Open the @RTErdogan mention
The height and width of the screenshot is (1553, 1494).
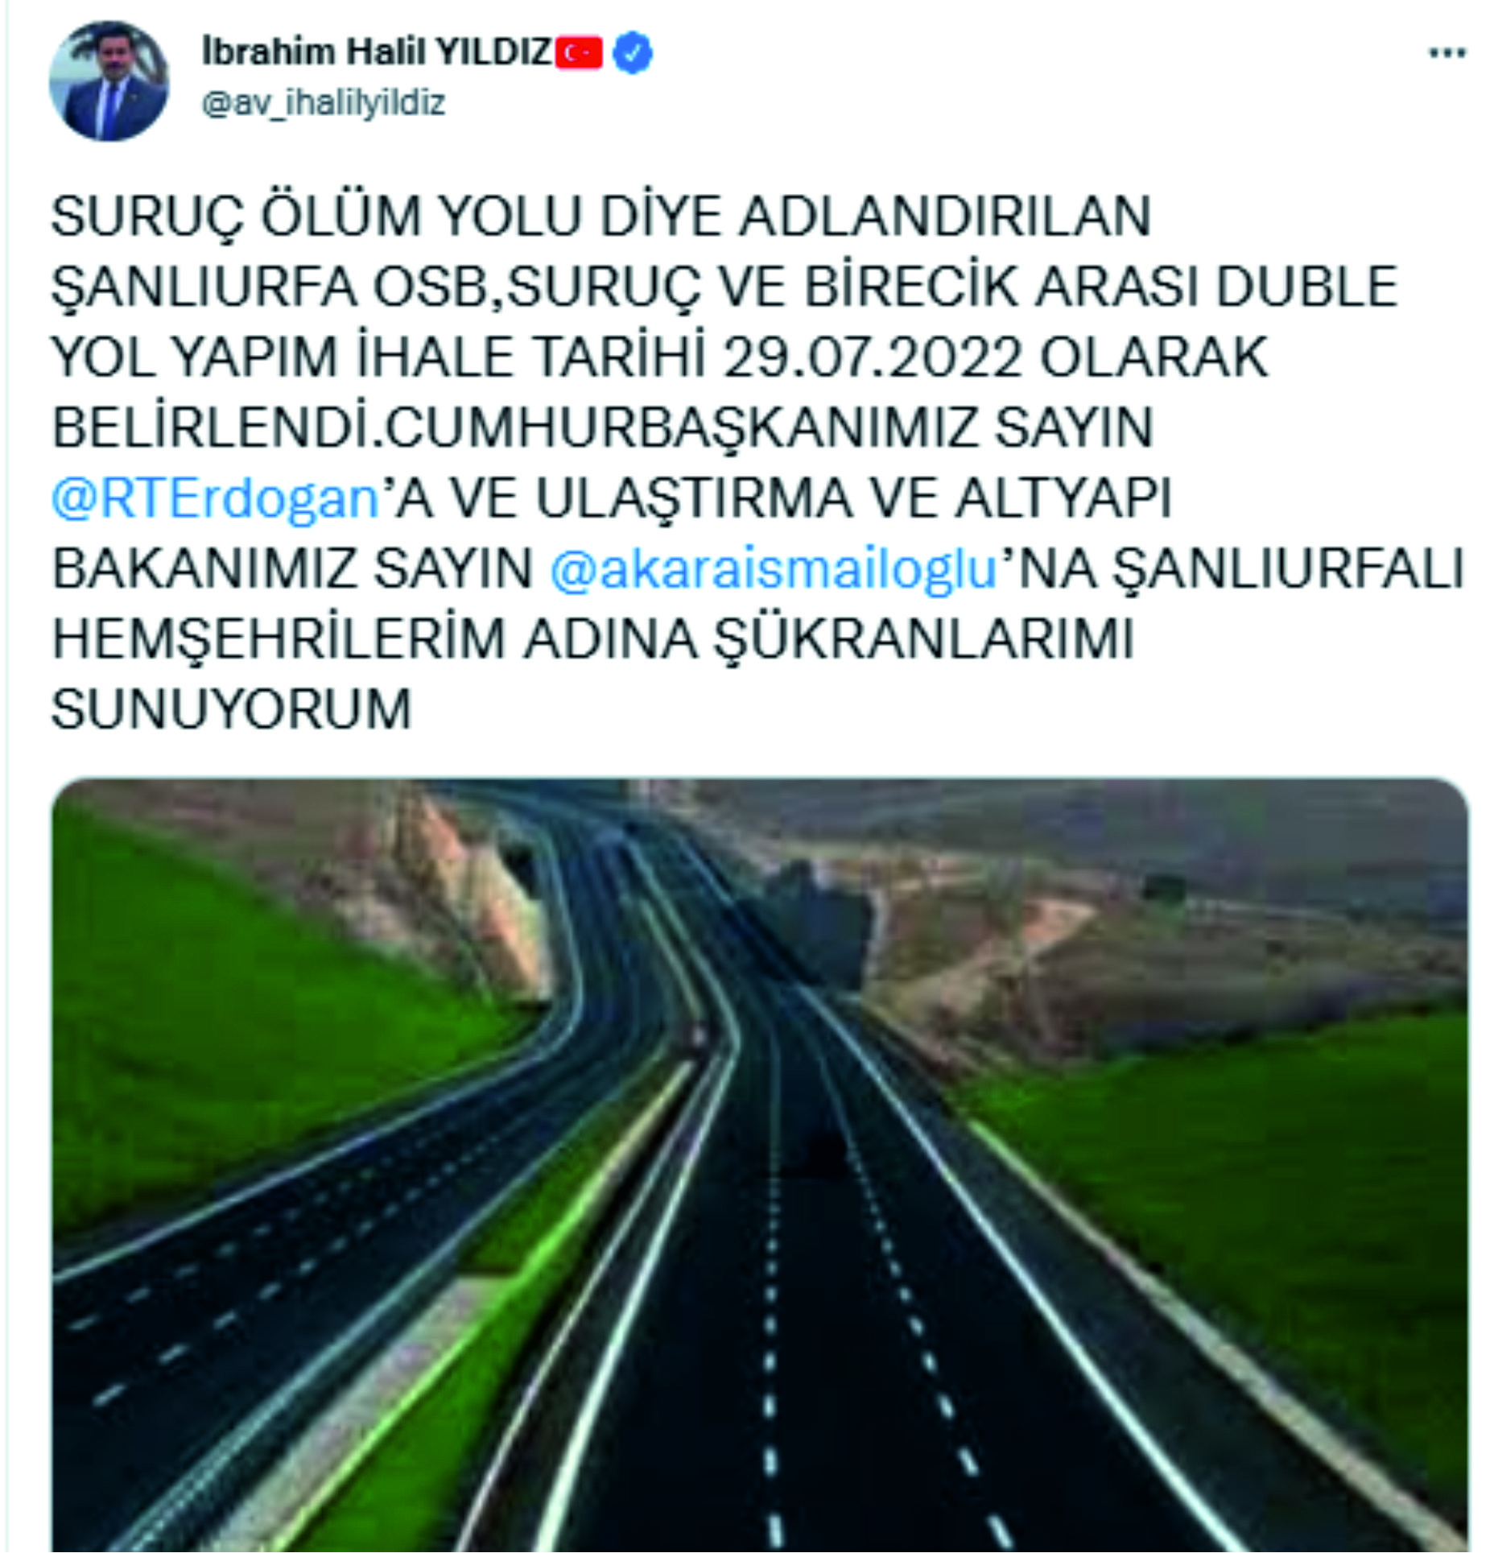(215, 498)
